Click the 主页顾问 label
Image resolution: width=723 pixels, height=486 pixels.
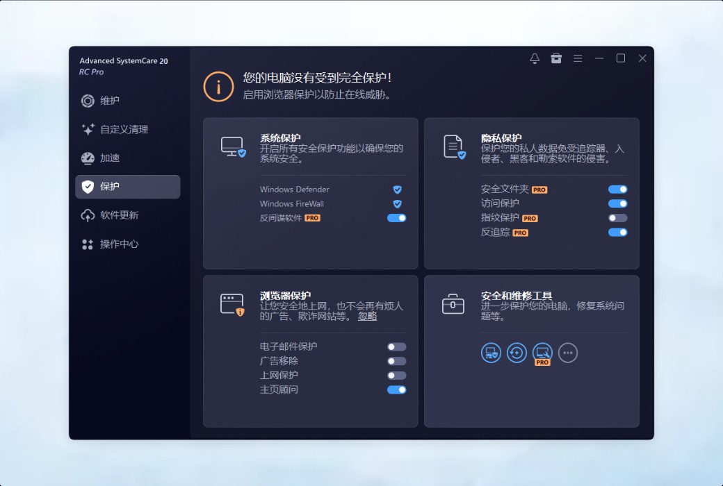point(279,389)
